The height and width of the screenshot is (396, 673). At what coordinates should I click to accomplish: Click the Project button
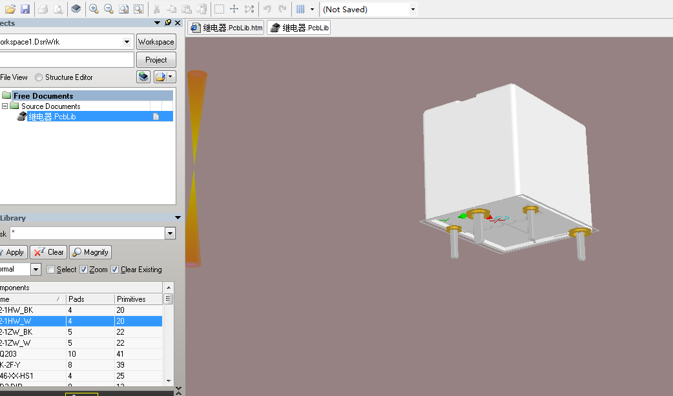coord(156,60)
